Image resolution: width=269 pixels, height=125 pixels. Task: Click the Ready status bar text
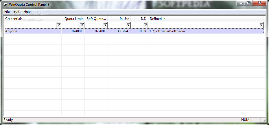click(8, 120)
